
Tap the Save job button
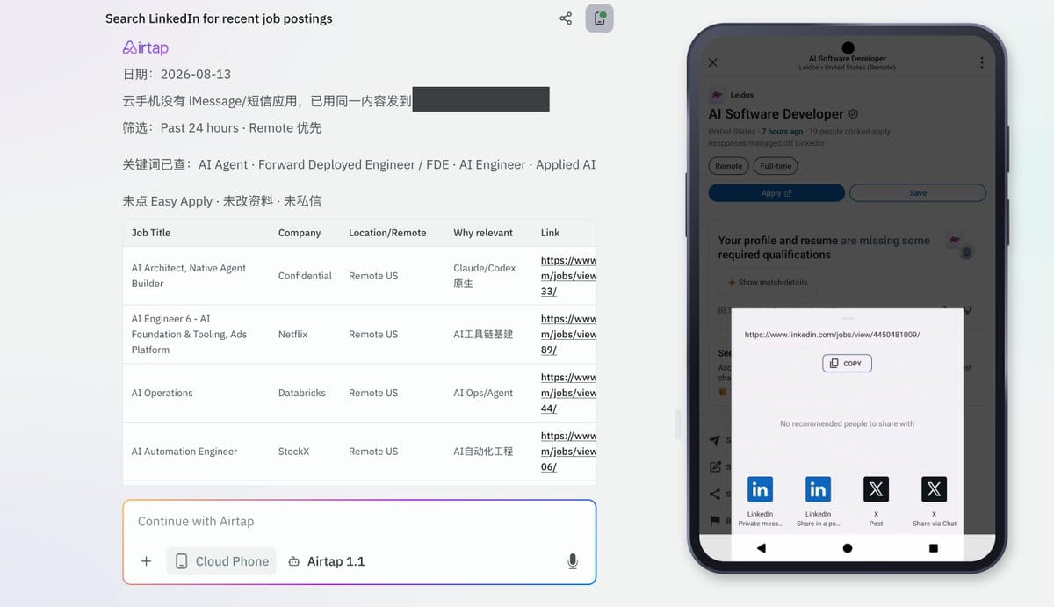(918, 193)
